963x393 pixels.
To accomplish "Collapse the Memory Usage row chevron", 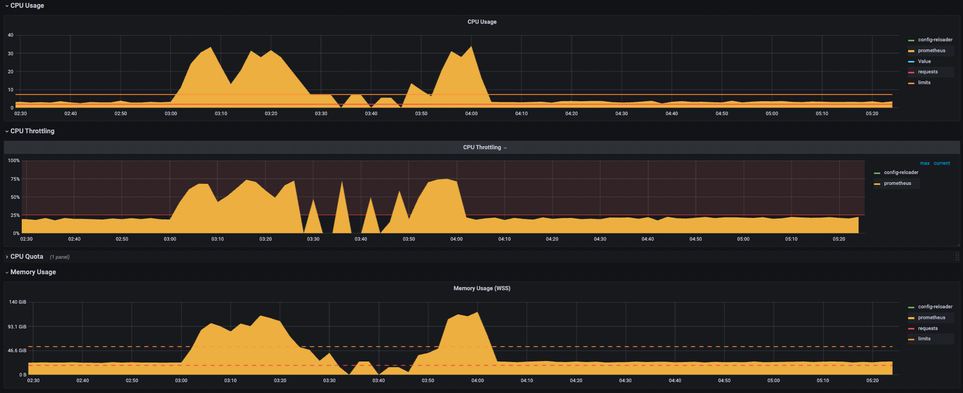I will tap(7, 272).
